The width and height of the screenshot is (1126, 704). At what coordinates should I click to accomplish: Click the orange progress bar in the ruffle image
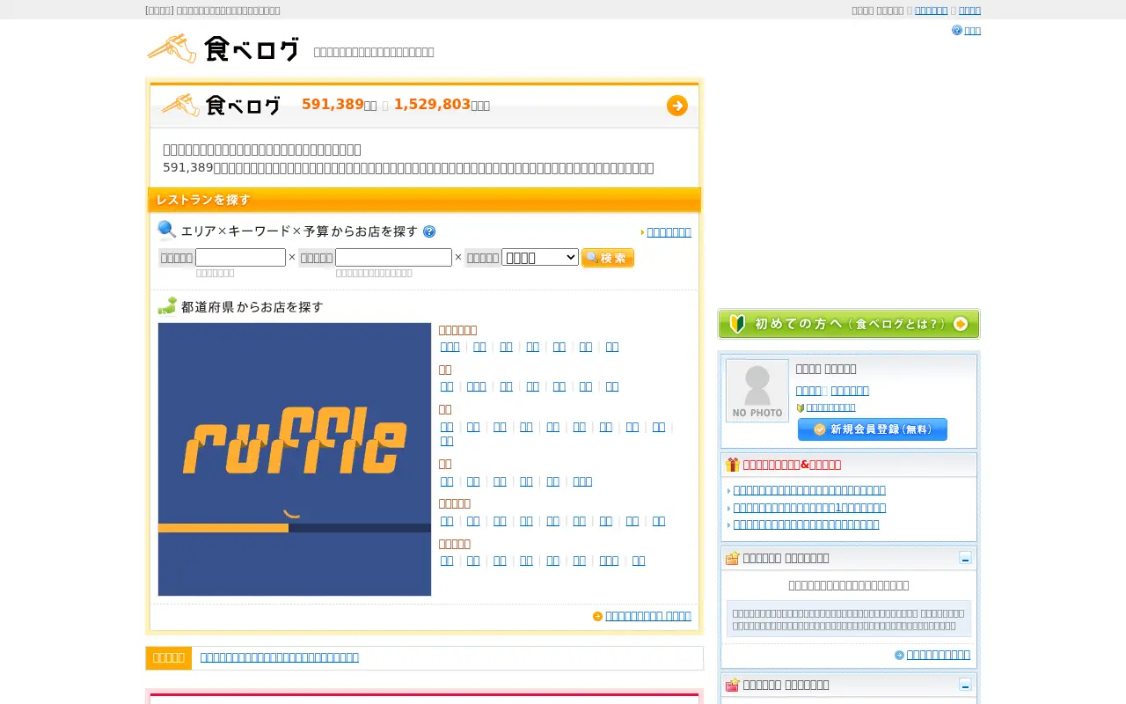tap(223, 528)
